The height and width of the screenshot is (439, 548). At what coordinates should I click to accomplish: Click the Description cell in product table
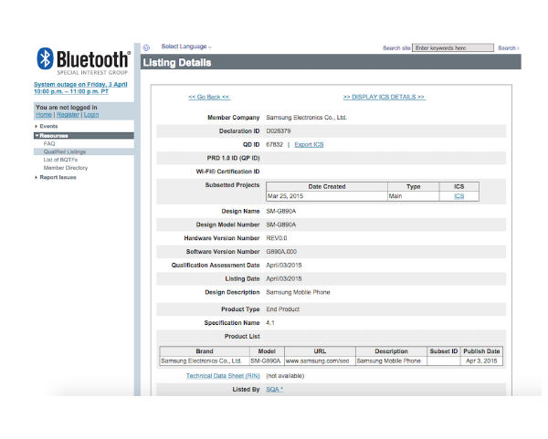coord(389,361)
